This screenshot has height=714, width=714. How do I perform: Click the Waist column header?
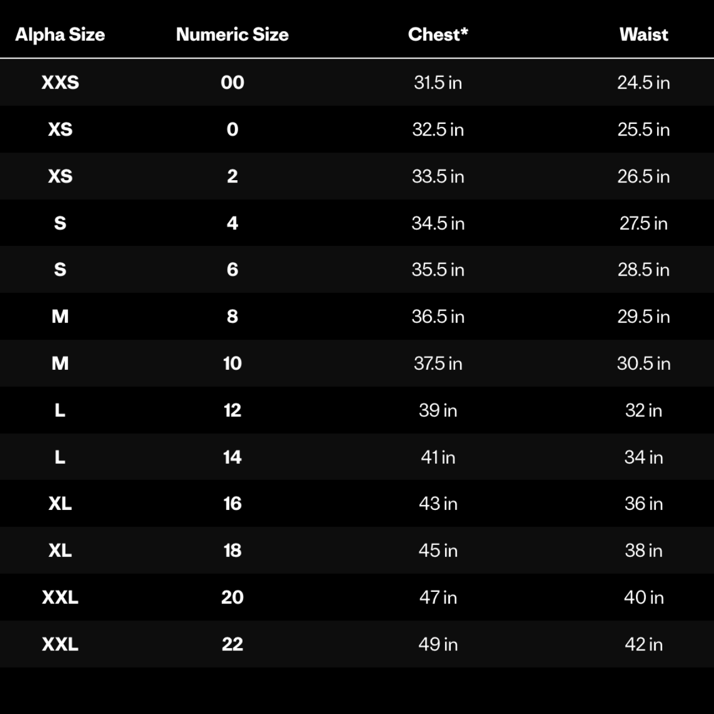tap(644, 35)
